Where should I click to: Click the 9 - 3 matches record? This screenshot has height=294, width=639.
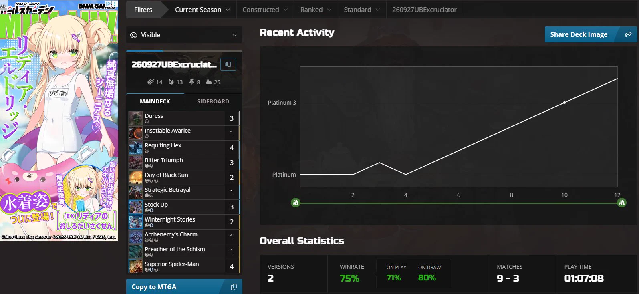(508, 278)
